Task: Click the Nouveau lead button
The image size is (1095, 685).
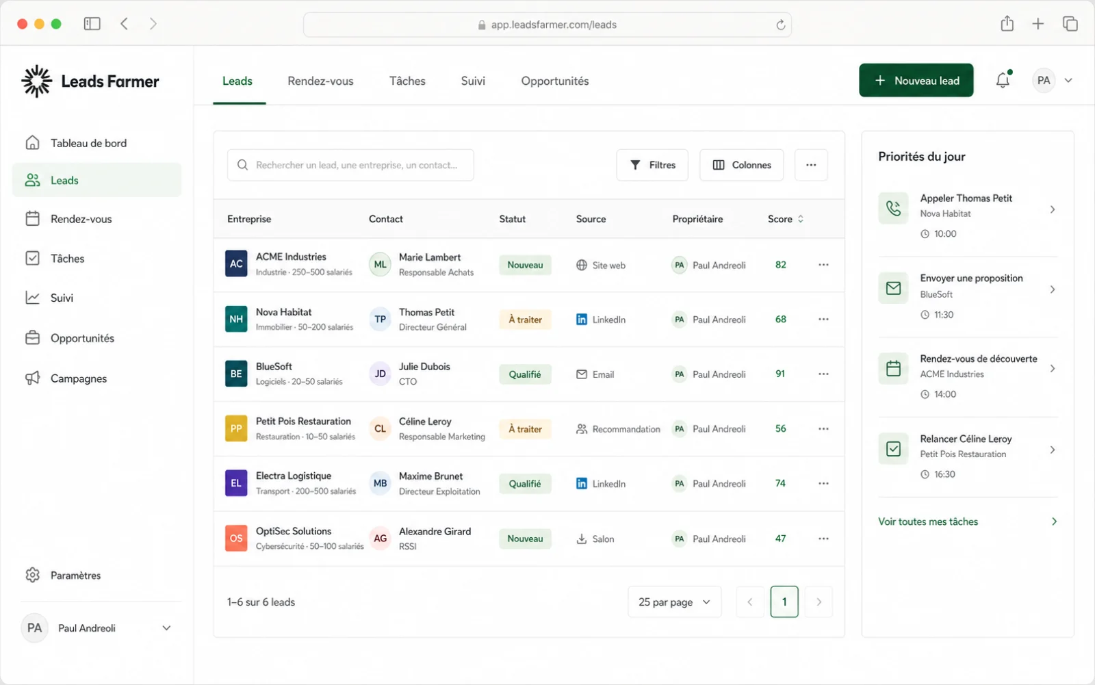Action: pyautogui.click(x=916, y=81)
